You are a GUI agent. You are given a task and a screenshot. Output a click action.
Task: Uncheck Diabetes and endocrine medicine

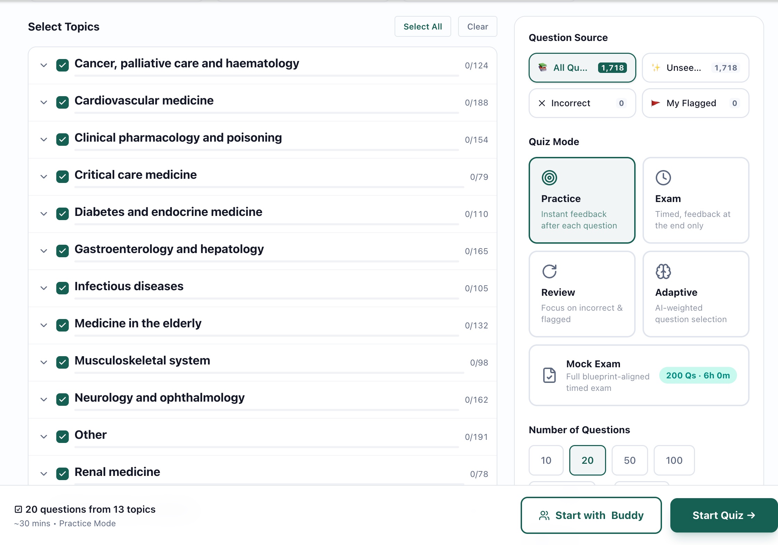pyautogui.click(x=63, y=214)
